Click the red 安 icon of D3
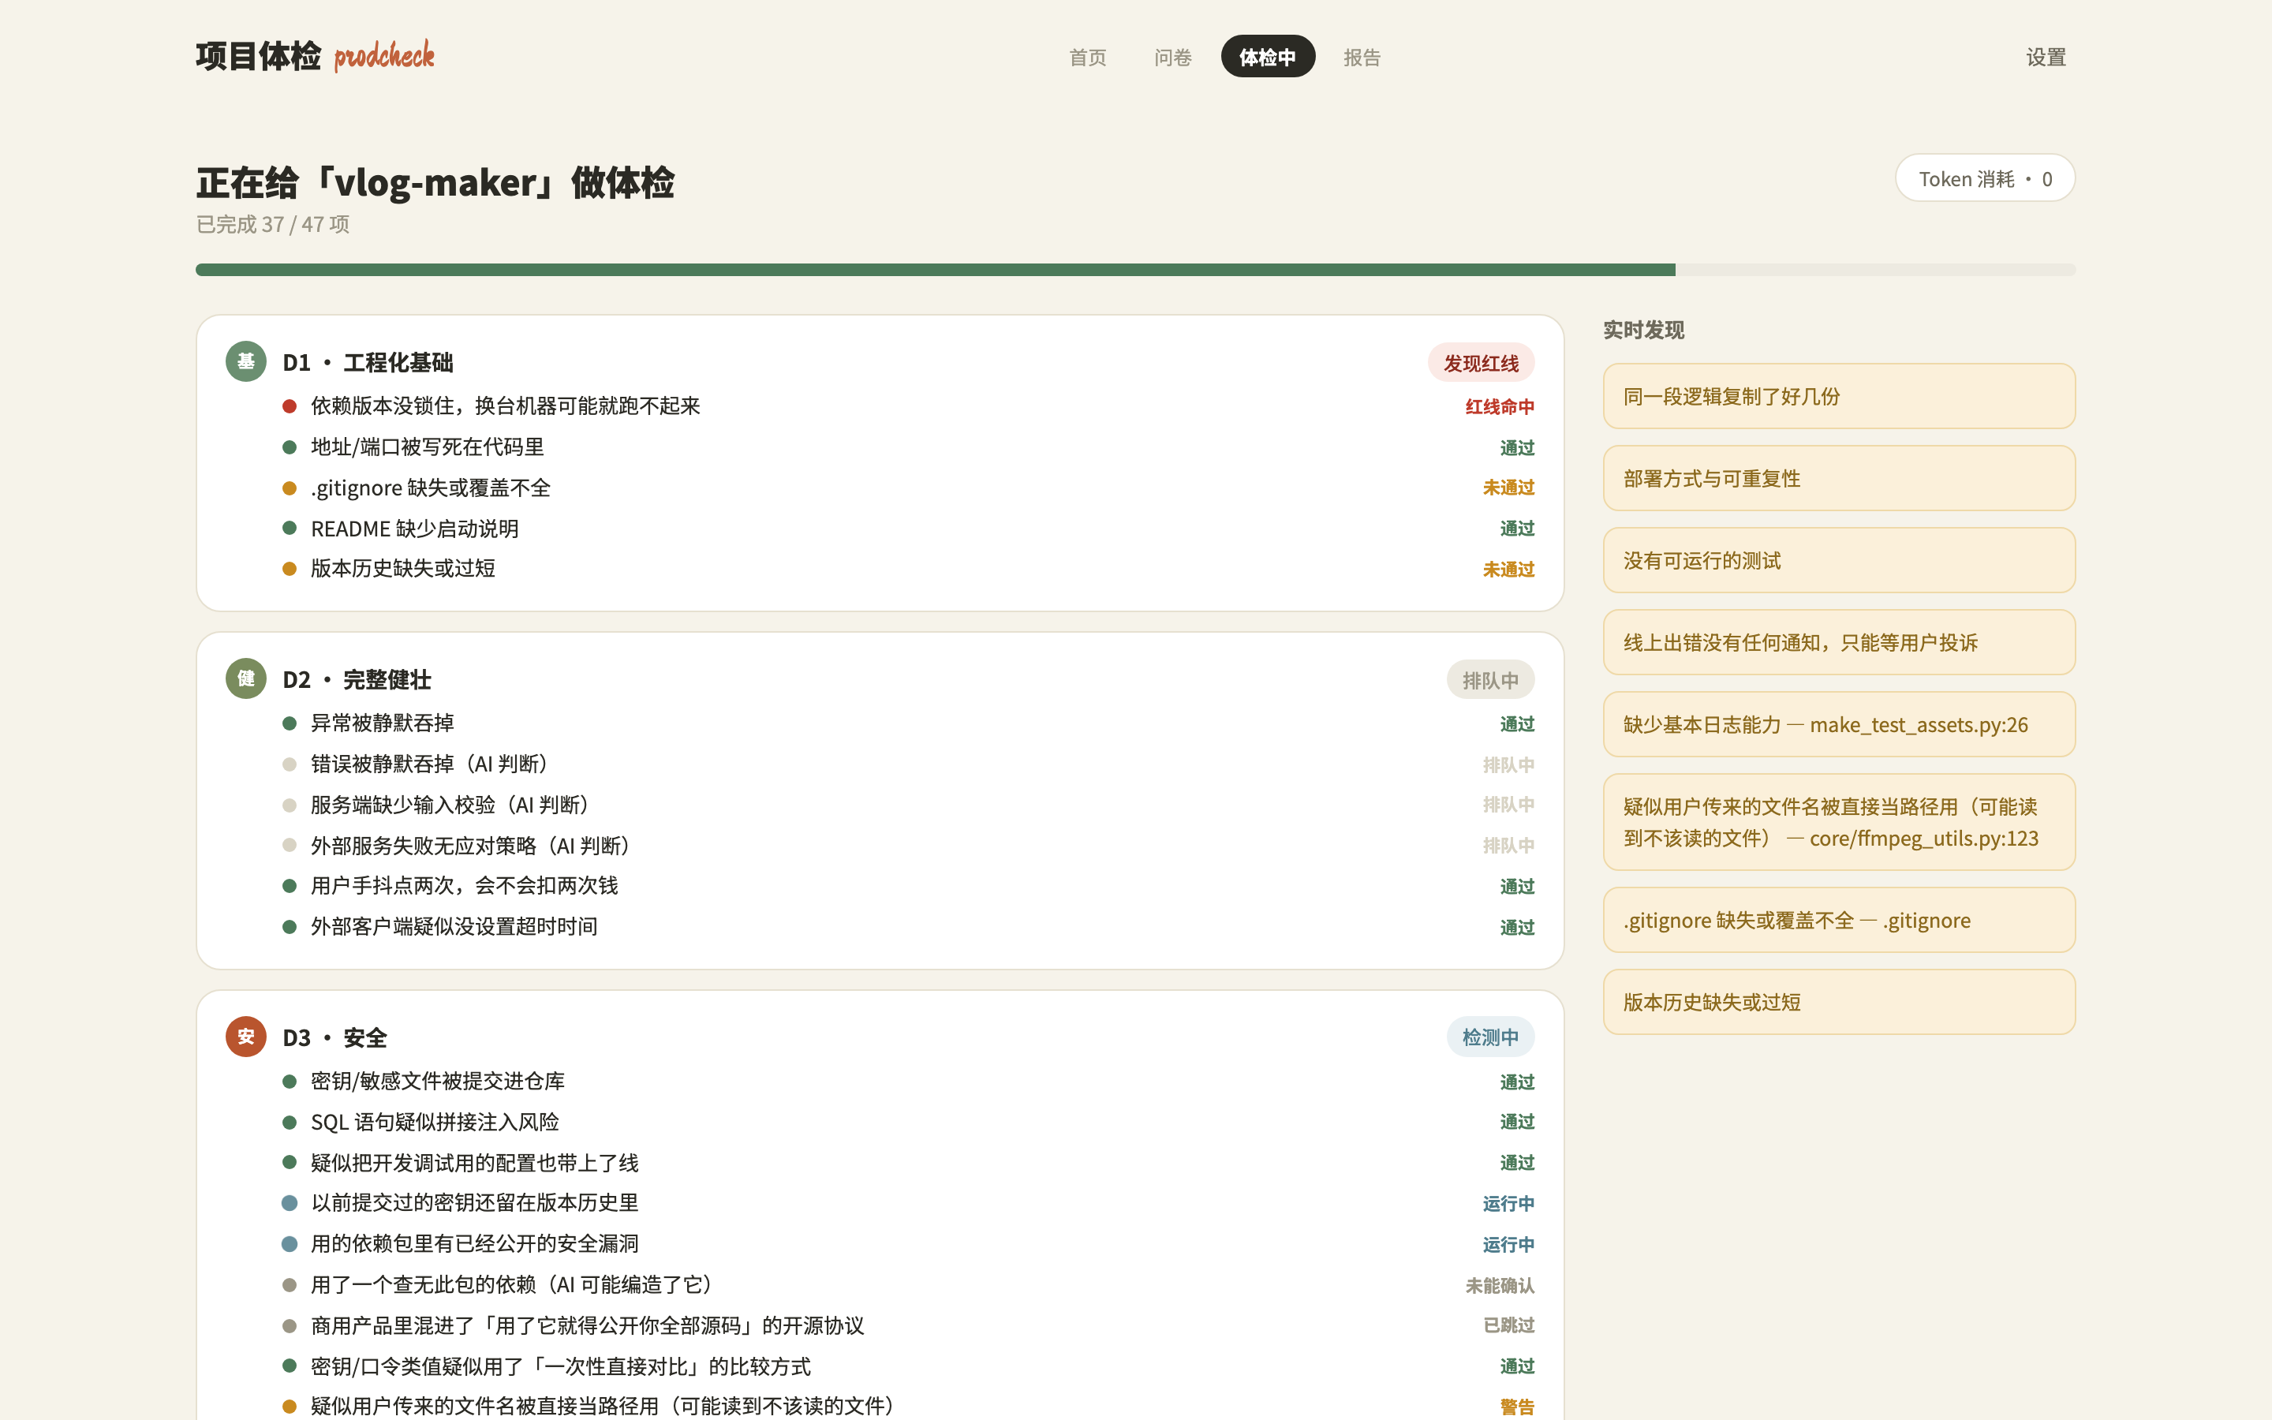This screenshot has width=2272, height=1420. (x=246, y=1037)
